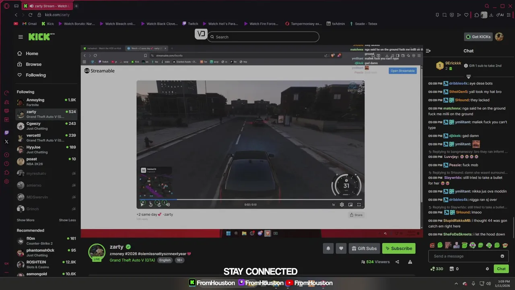Open Twitch bookmark
The height and width of the screenshot is (290, 515).
[x=190, y=24]
